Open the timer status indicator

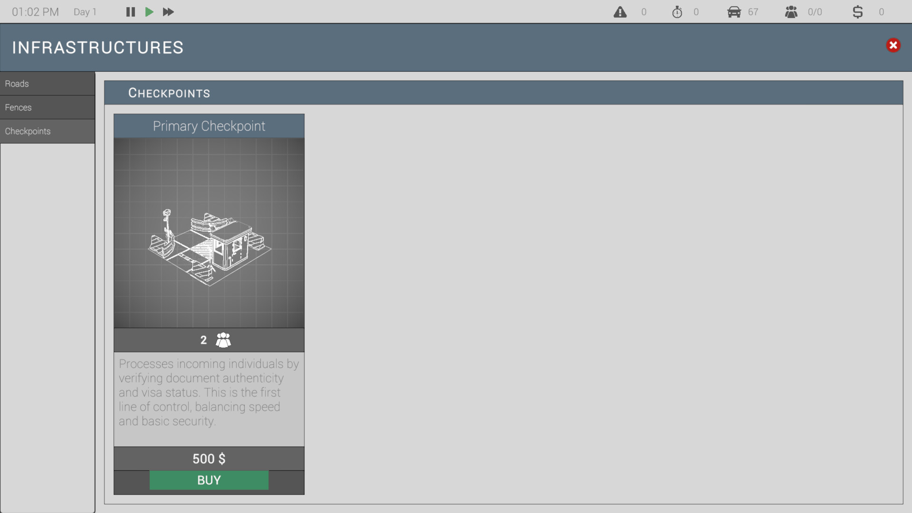click(x=677, y=12)
